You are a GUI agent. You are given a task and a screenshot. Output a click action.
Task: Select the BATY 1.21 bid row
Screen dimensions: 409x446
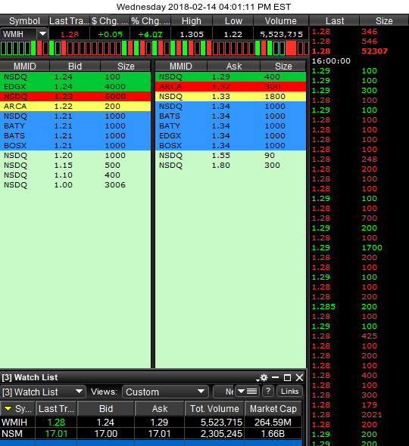75,125
